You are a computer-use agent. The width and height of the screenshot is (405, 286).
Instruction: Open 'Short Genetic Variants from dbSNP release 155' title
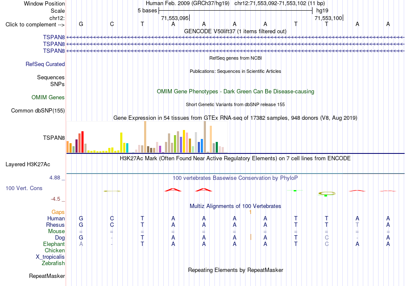[x=235, y=104]
